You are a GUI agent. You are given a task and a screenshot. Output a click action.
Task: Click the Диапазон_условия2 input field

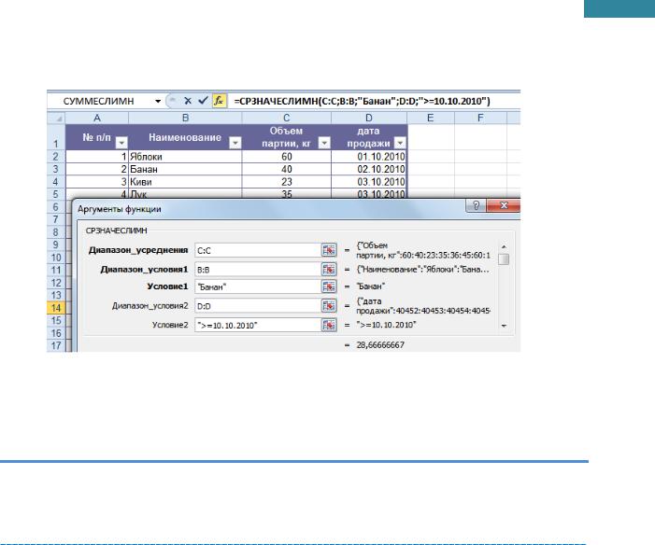click(x=258, y=306)
